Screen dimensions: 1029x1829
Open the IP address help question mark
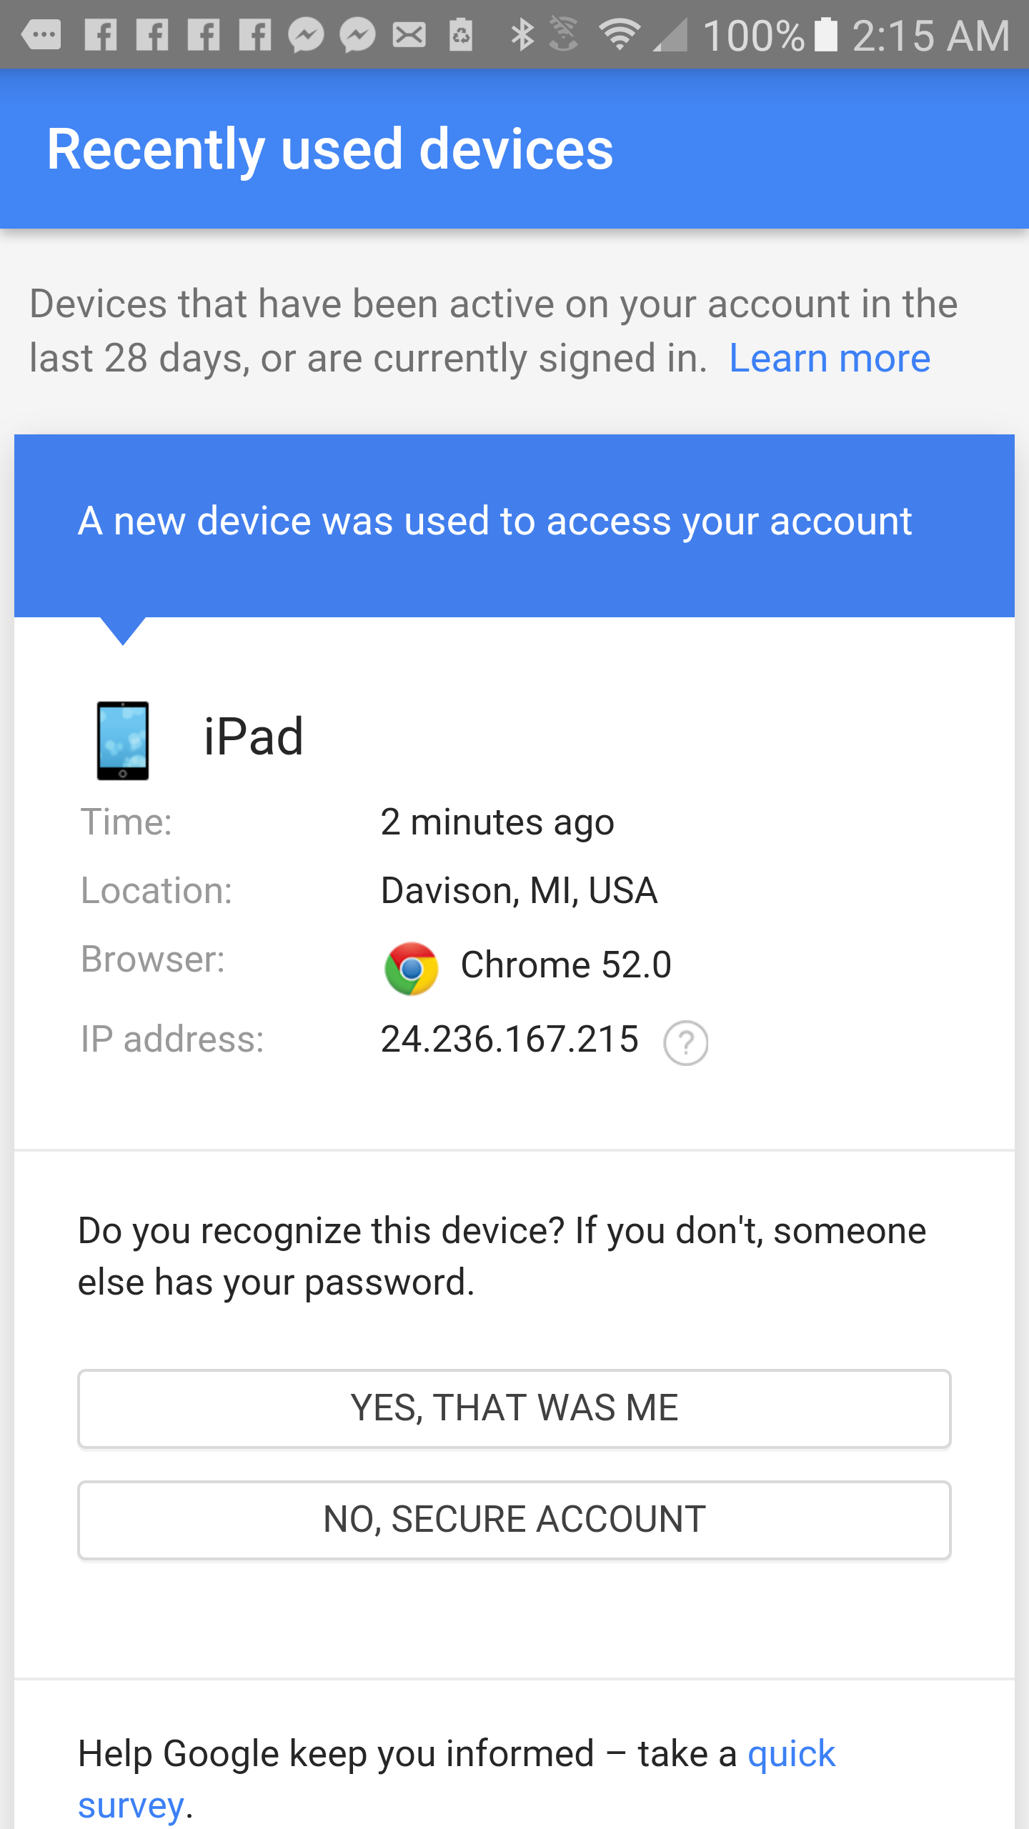(685, 1042)
